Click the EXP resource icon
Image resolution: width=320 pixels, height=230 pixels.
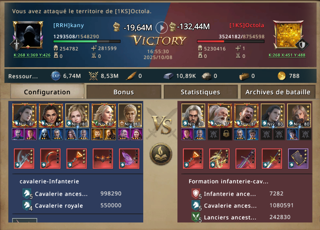tap(55, 76)
